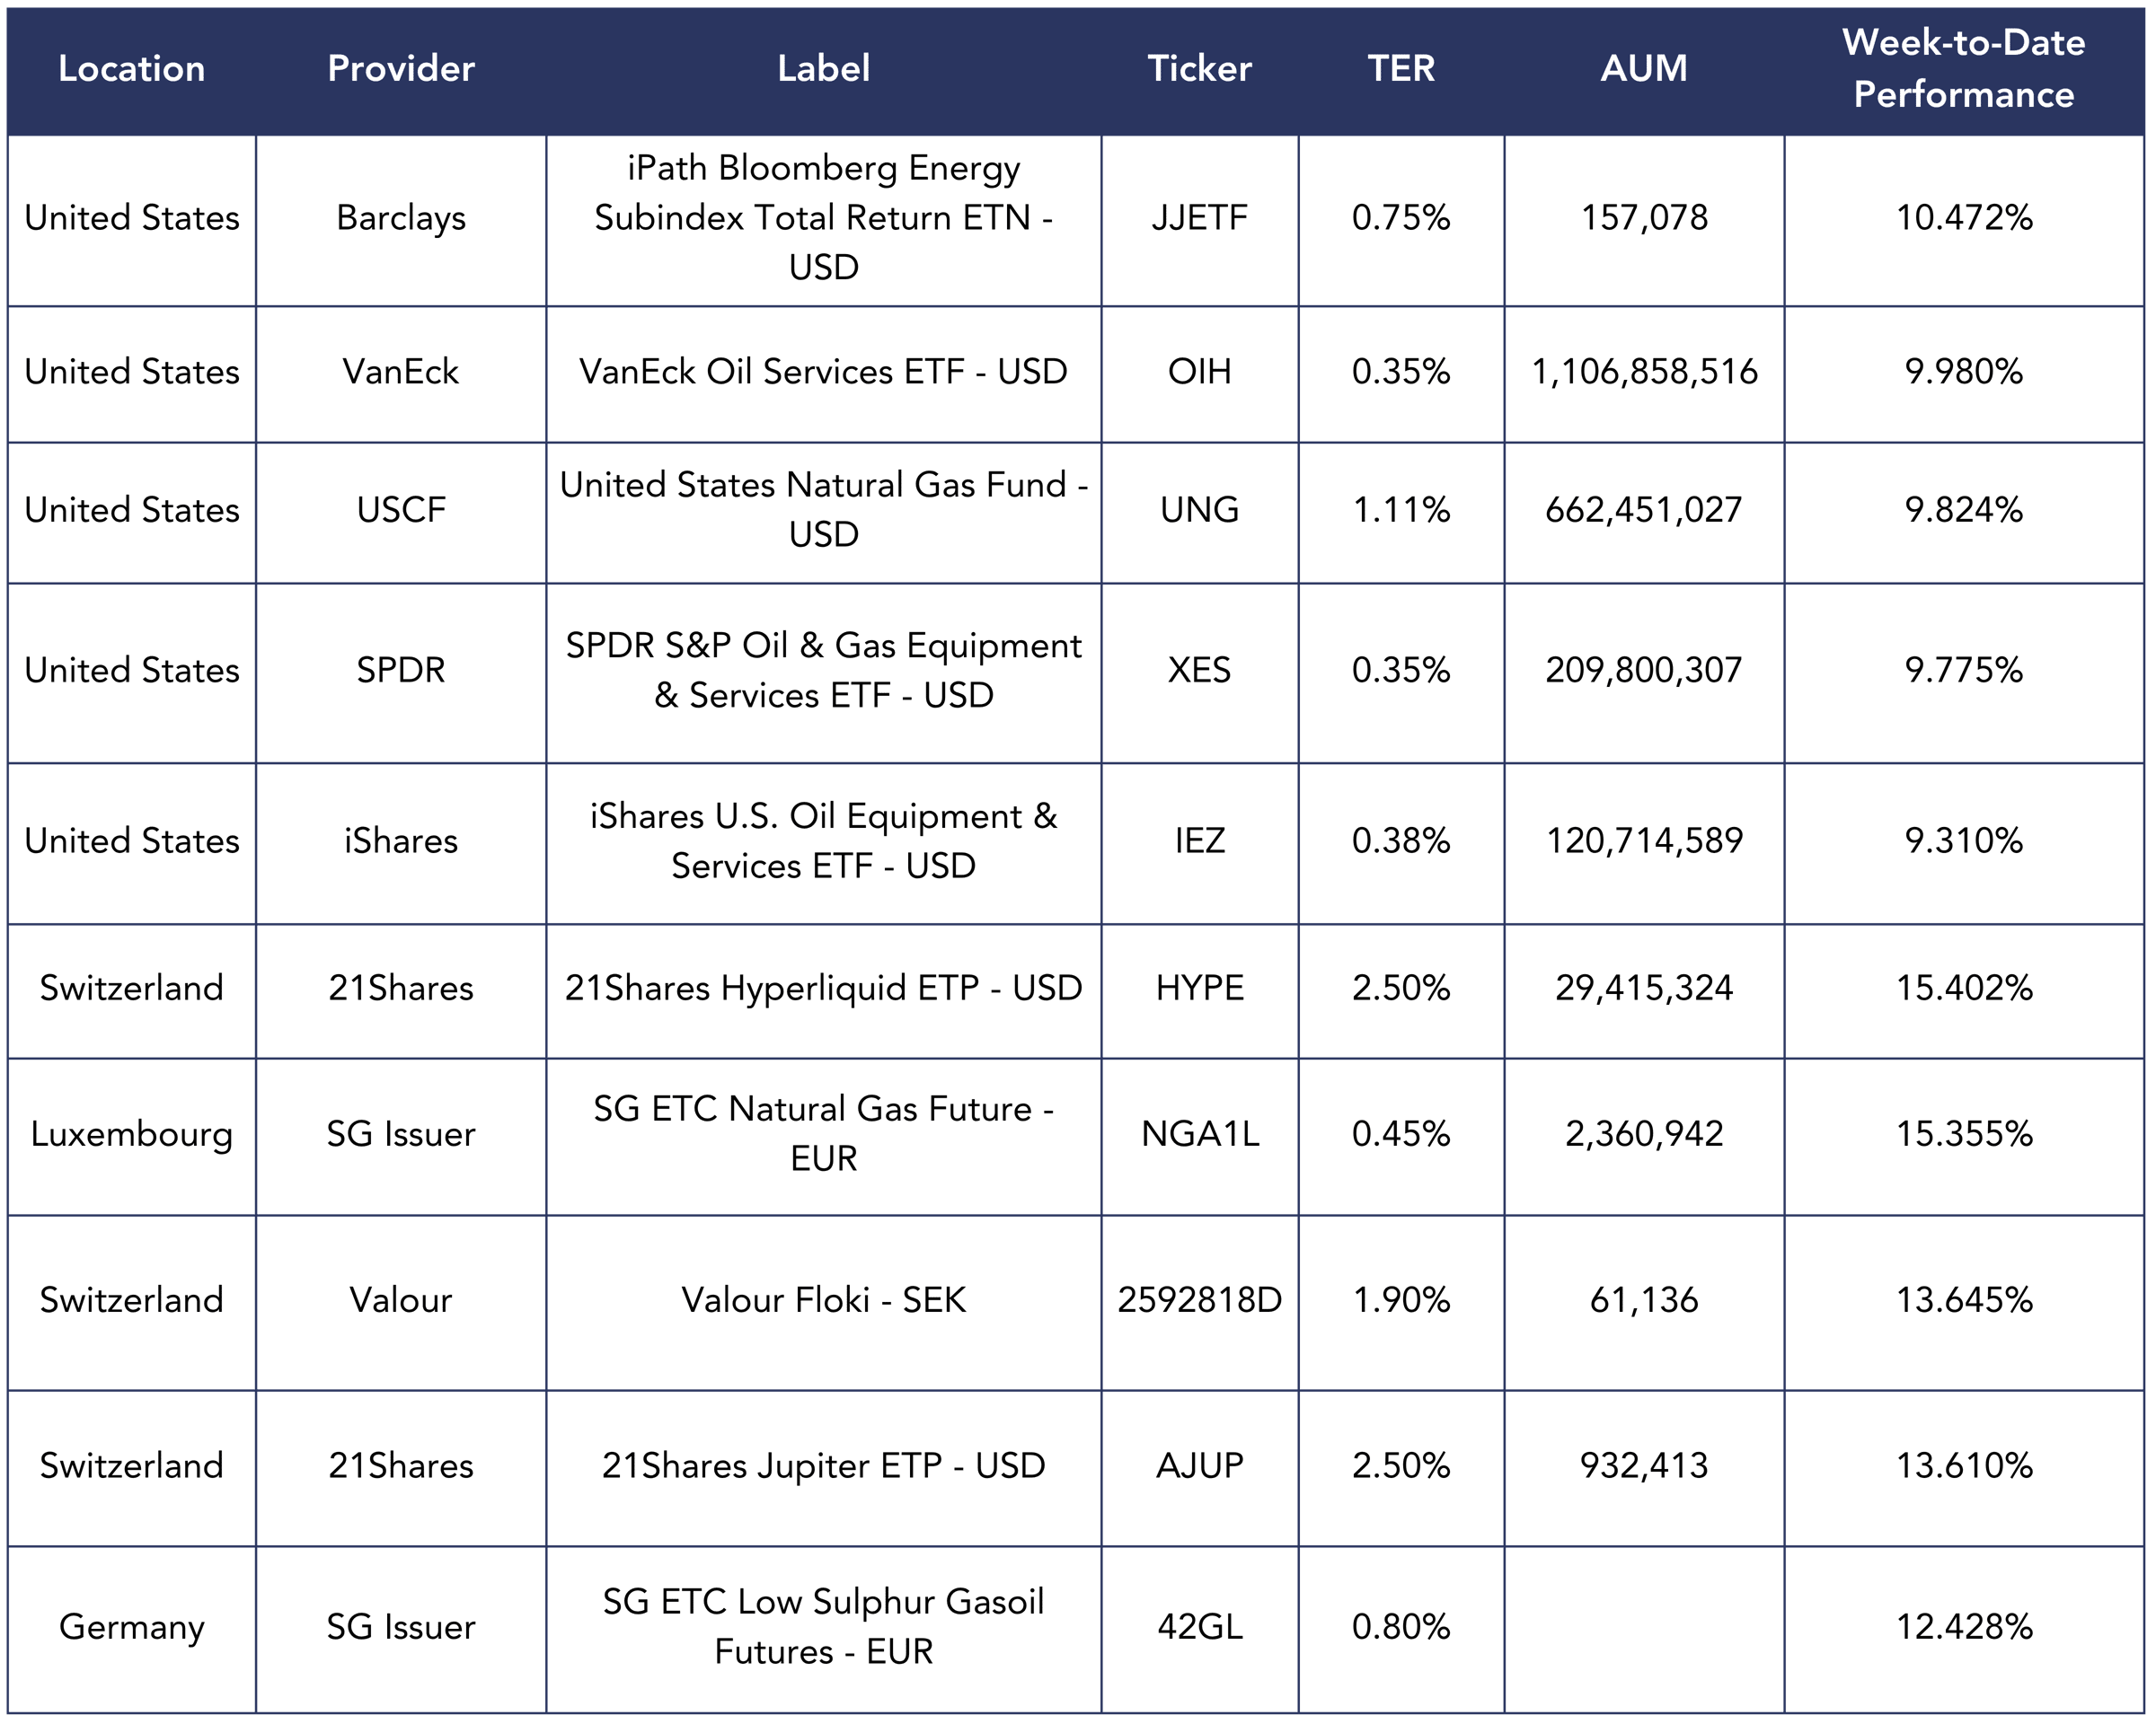Click the TER column header
2156x1724 pixels.
[x=1401, y=69]
